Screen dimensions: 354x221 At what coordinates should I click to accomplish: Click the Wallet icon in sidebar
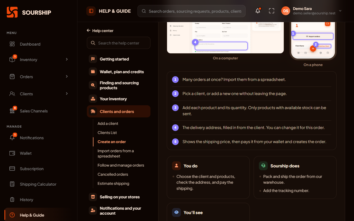(12, 153)
